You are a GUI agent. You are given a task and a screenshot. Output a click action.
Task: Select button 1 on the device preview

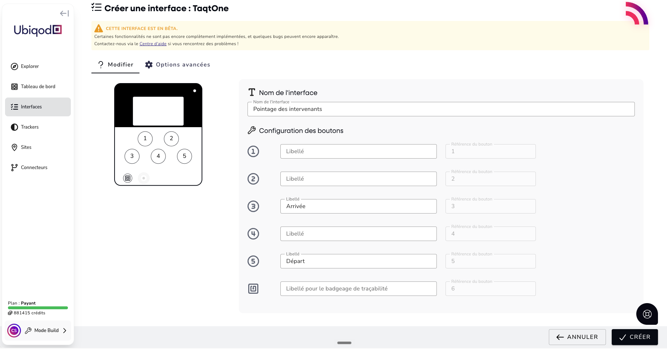pyautogui.click(x=145, y=139)
